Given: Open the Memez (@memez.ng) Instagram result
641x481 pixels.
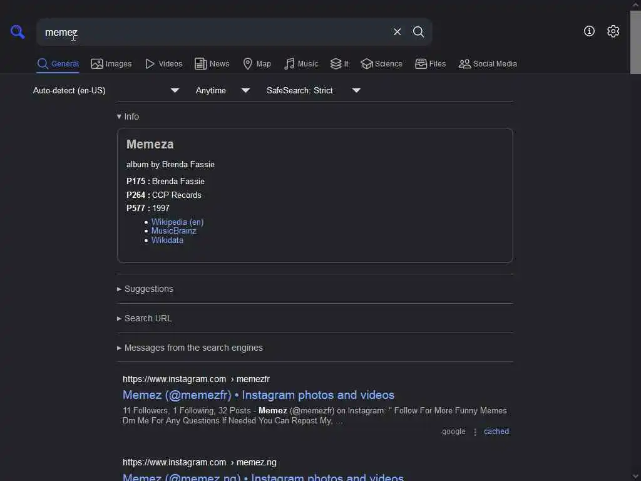Looking at the screenshot, I should click(x=264, y=477).
